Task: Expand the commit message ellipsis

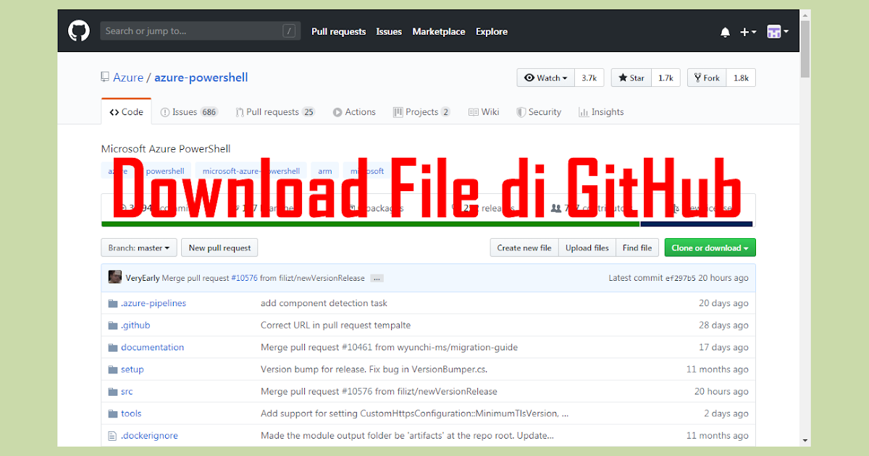Action: [x=377, y=278]
